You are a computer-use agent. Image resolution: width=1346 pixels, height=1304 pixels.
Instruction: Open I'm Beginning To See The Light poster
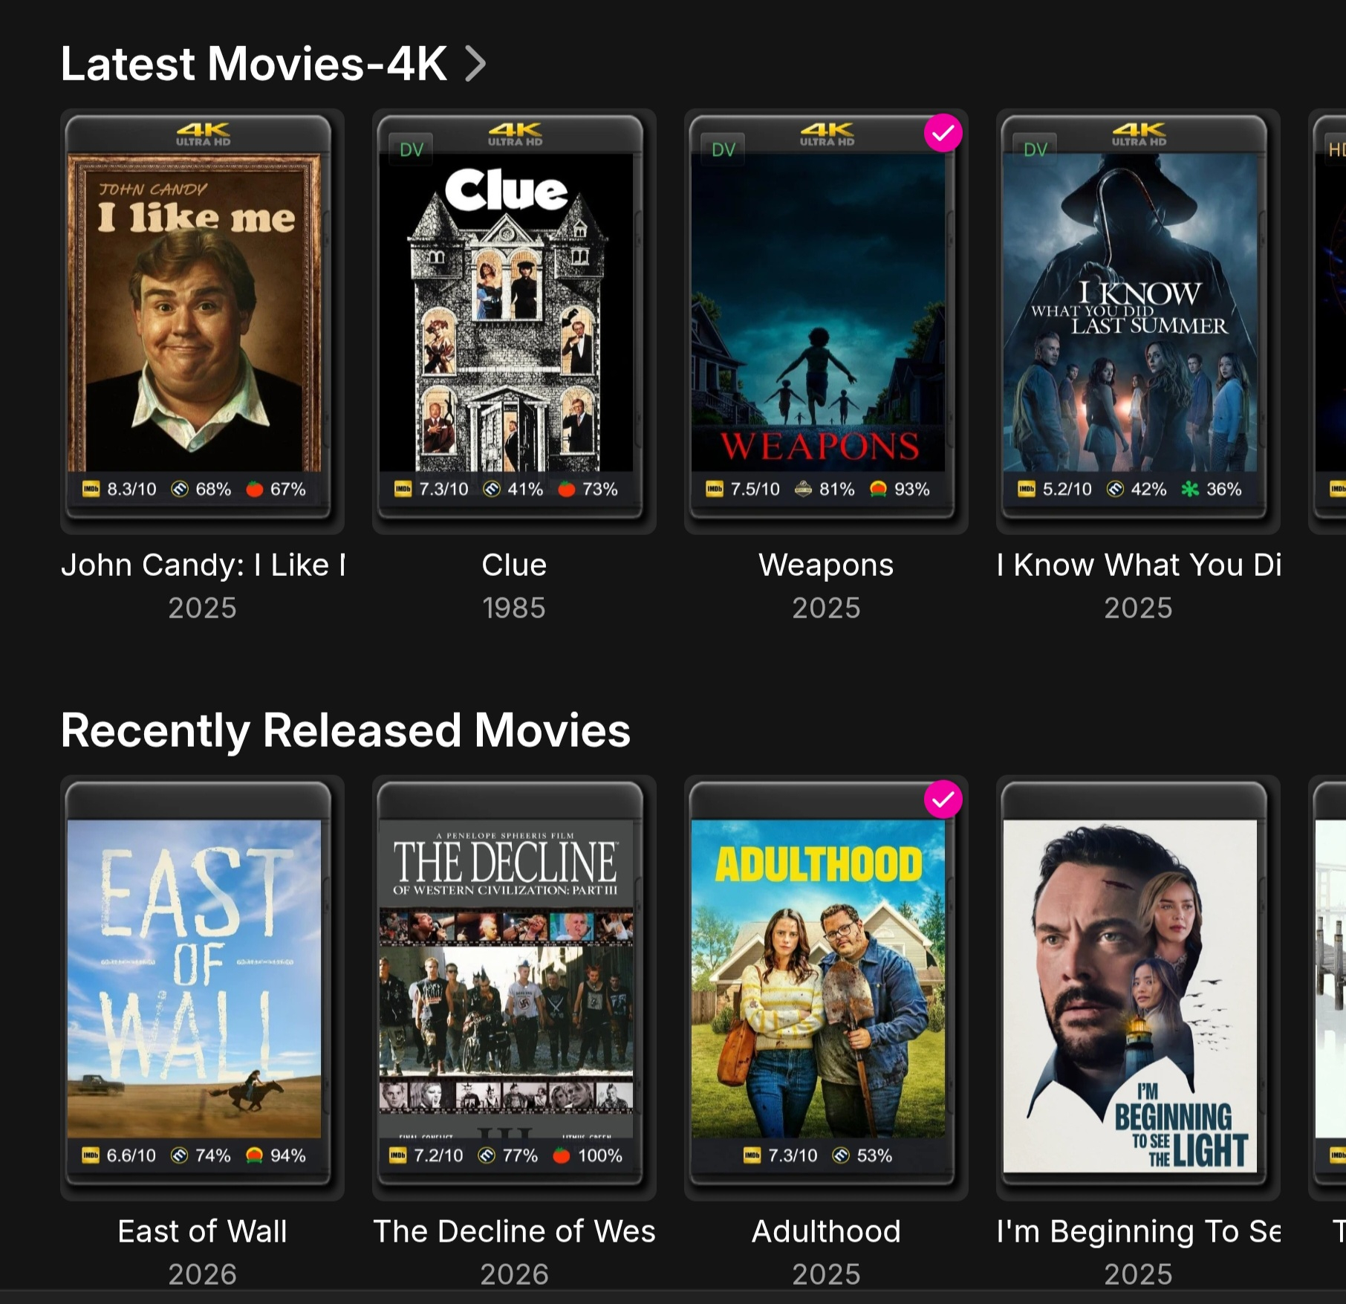pyautogui.click(x=1130, y=996)
